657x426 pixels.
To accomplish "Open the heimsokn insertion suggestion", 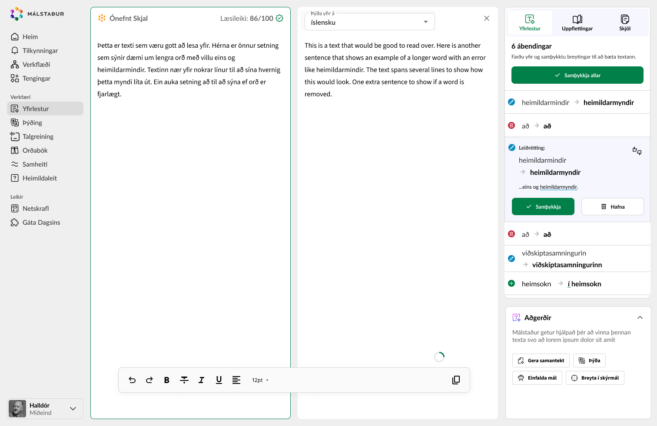I will coord(577,284).
